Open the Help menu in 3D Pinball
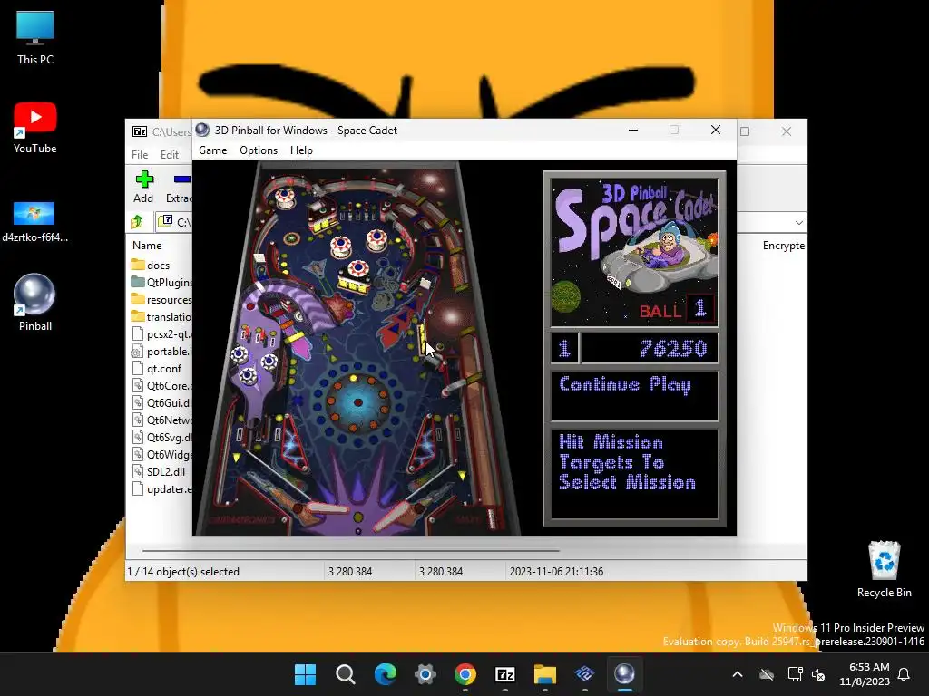The width and height of the screenshot is (929, 696). (301, 150)
